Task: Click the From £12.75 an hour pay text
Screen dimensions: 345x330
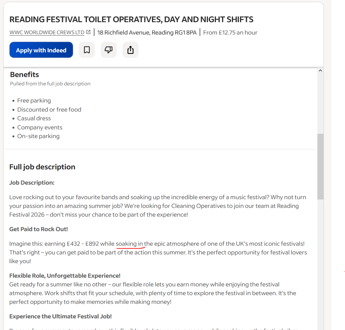Action: [x=230, y=33]
